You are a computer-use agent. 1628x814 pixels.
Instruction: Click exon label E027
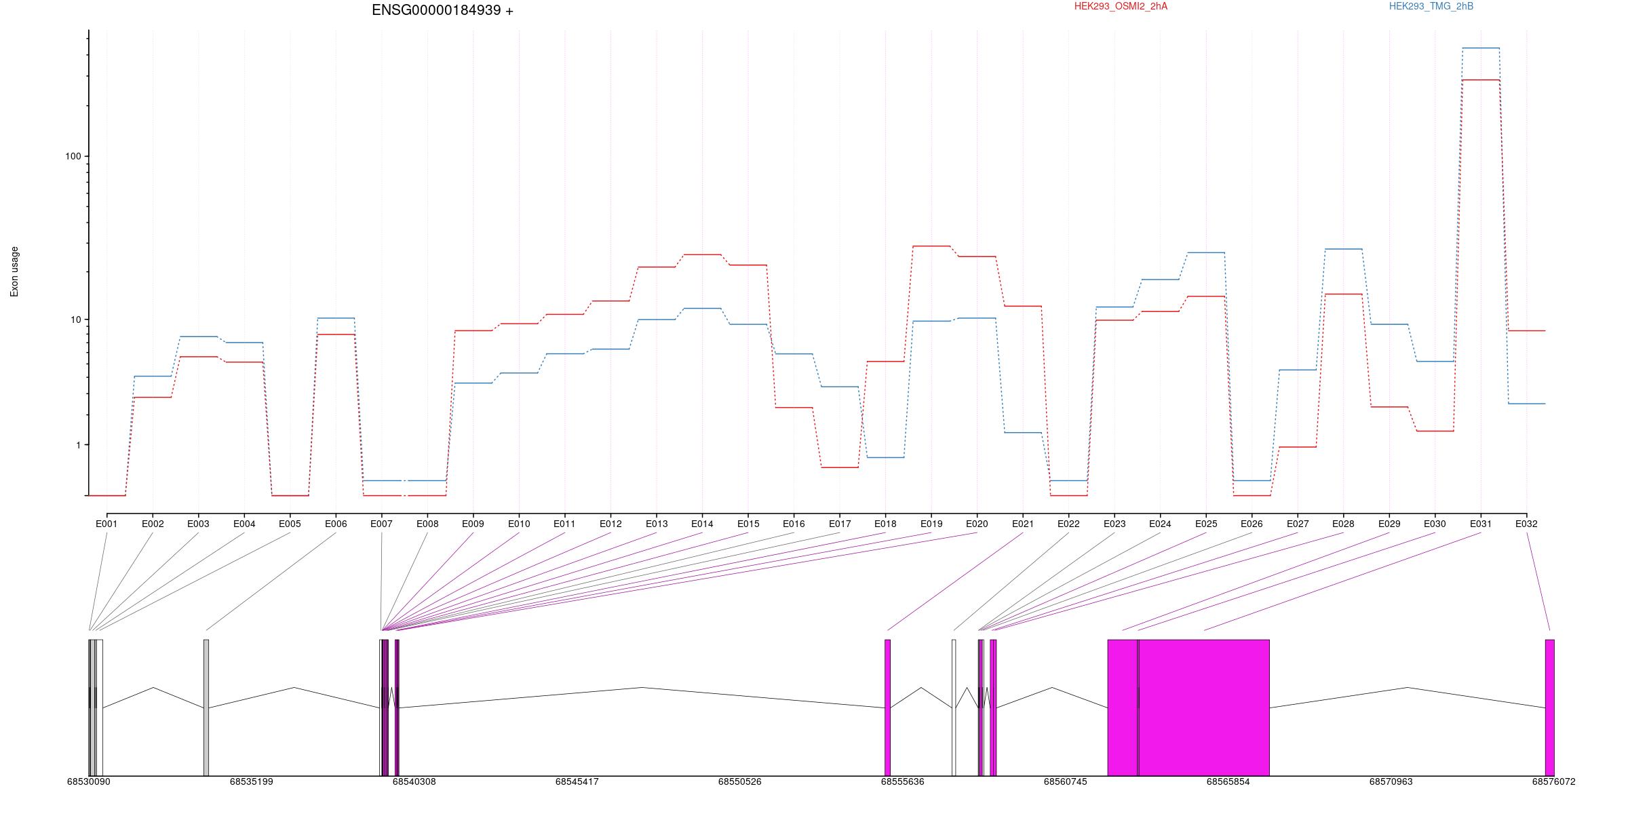pos(1298,524)
